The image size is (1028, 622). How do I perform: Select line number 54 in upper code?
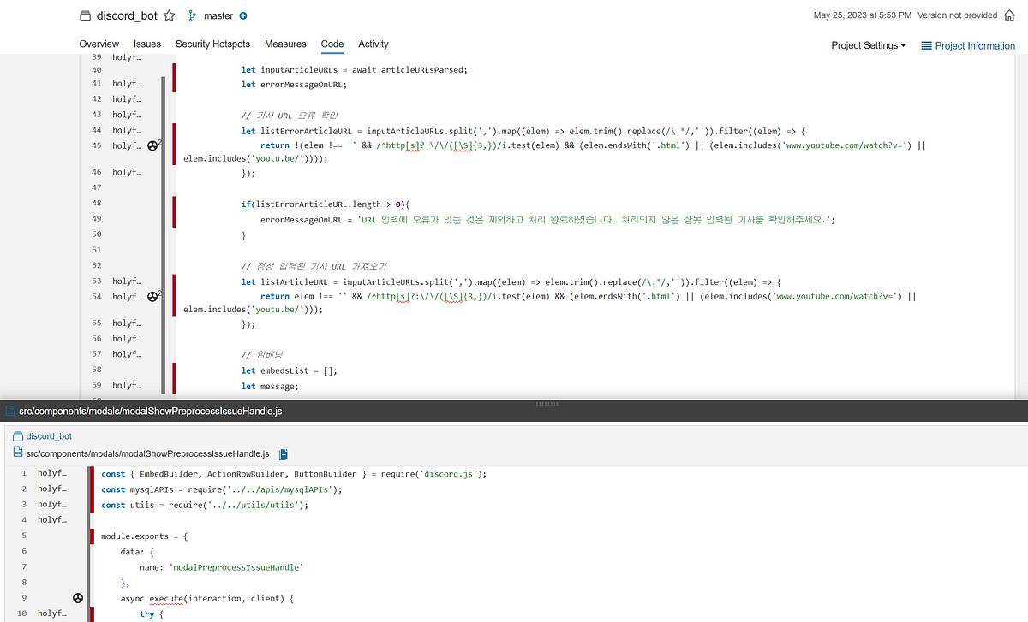pyautogui.click(x=96, y=296)
